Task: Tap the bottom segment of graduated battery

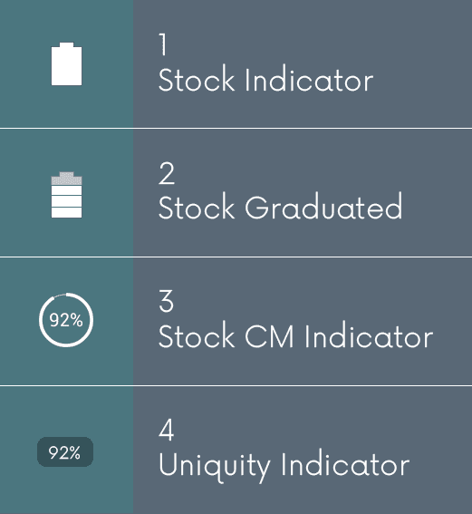Action: [x=66, y=212]
